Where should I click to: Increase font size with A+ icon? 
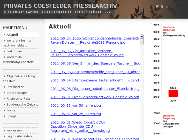[157, 6]
